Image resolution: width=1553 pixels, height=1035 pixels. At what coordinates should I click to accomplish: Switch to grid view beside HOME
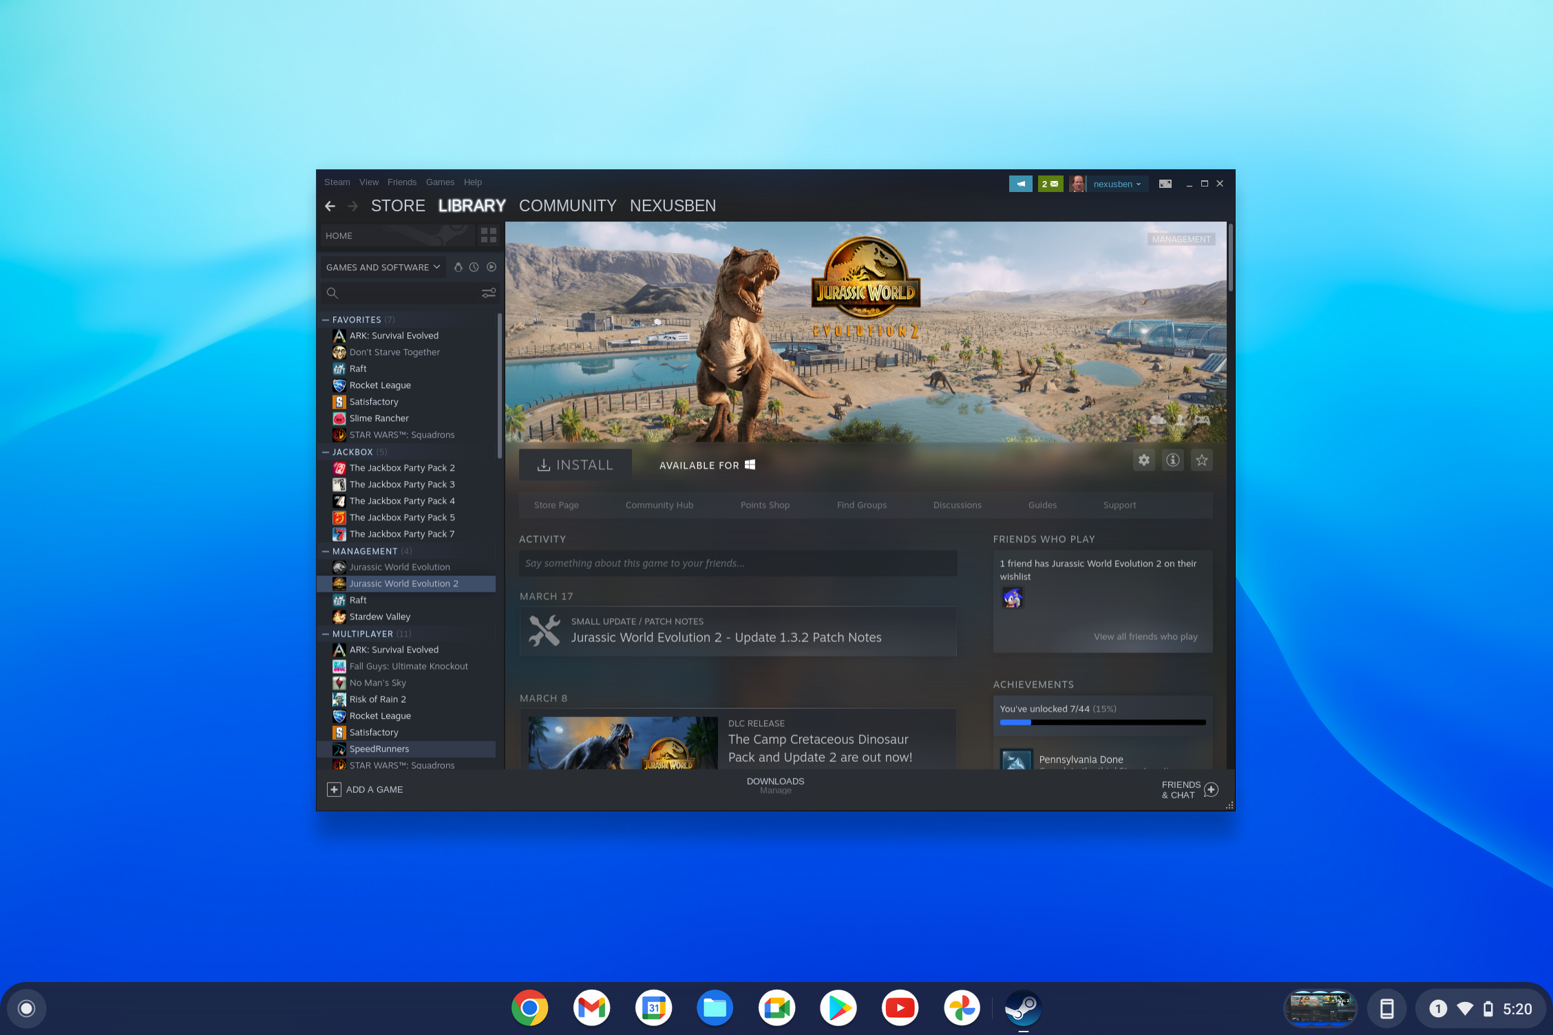pos(489,236)
